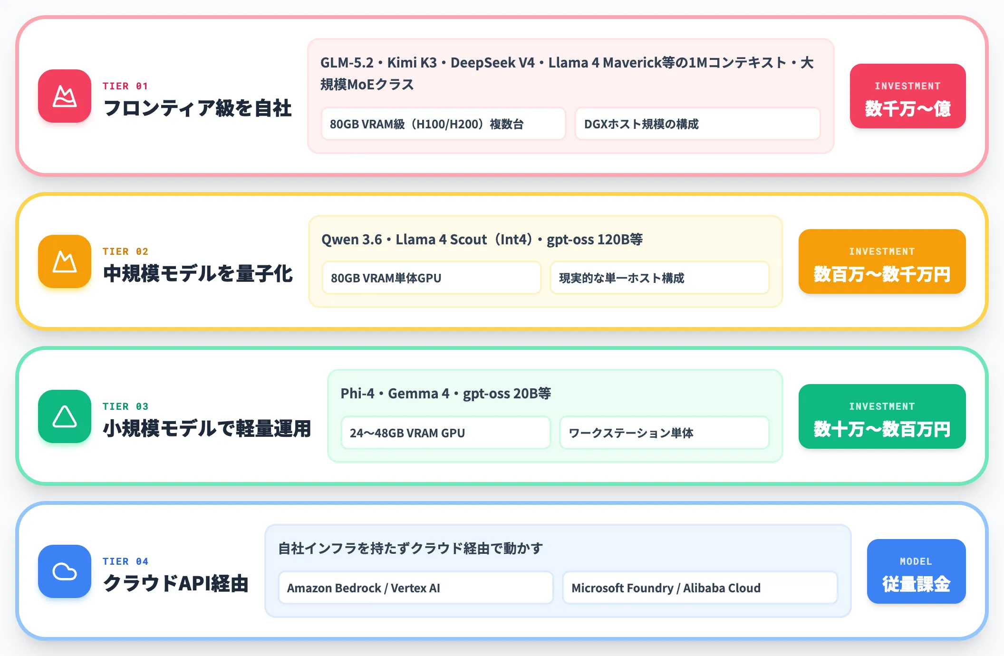
Task: Select the 80GB VRAM単体GPU chip
Action: [x=432, y=278]
